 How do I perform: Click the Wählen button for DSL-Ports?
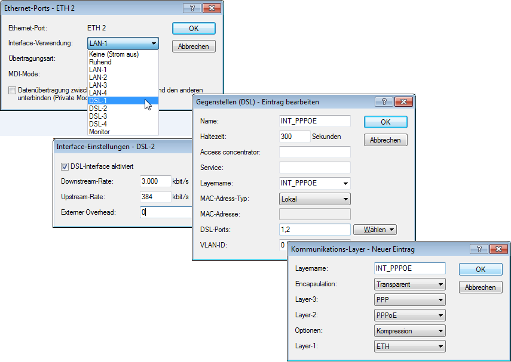click(375, 230)
